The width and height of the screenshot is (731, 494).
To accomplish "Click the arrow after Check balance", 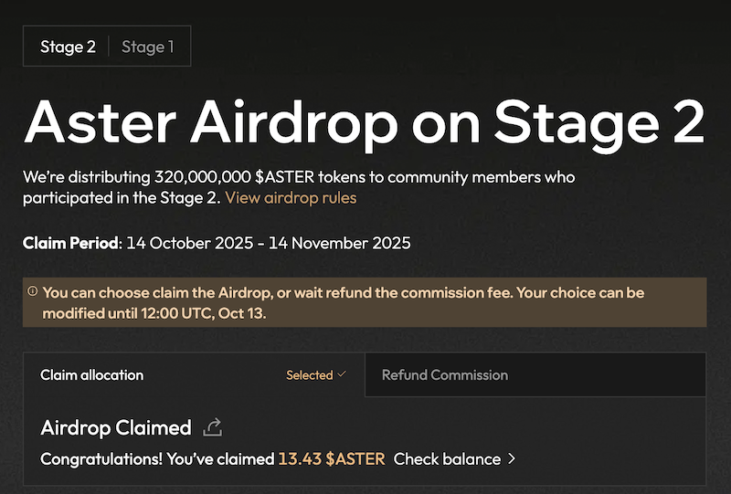I will (512, 458).
